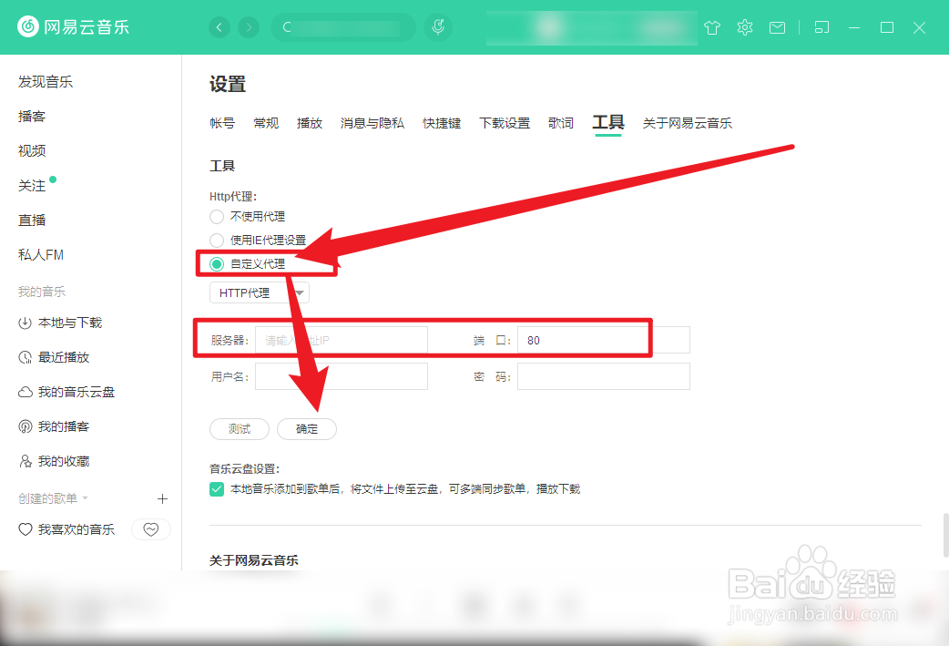
Task: Click the 我喜欢的音乐 playlist label
Action: [77, 529]
